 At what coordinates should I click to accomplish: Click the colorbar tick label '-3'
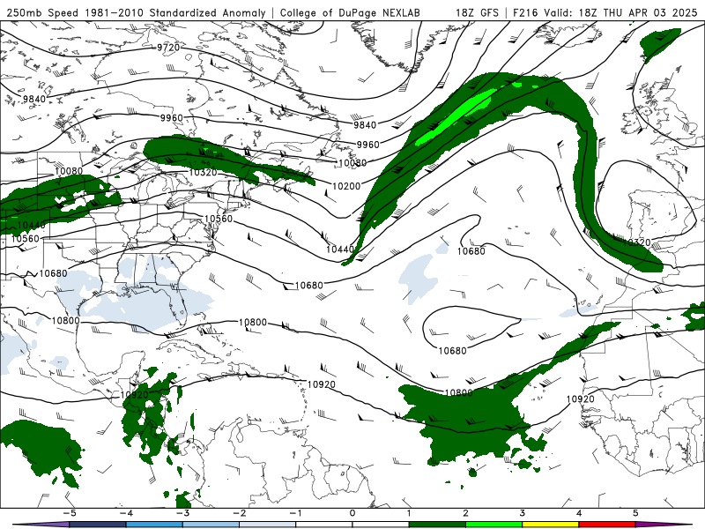(x=182, y=513)
